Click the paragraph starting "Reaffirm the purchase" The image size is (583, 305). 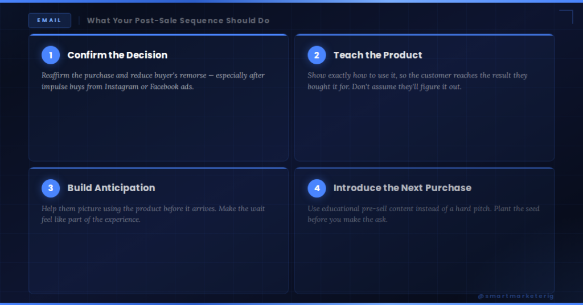153,81
